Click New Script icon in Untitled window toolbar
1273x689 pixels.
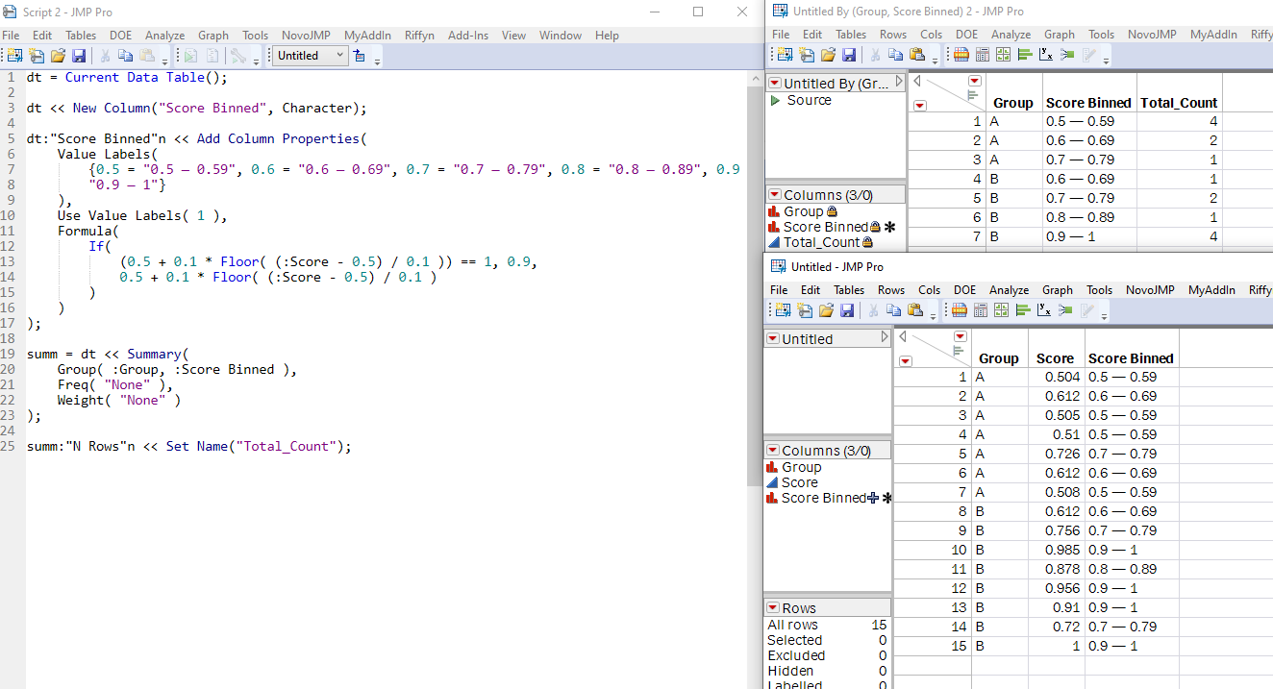point(805,309)
